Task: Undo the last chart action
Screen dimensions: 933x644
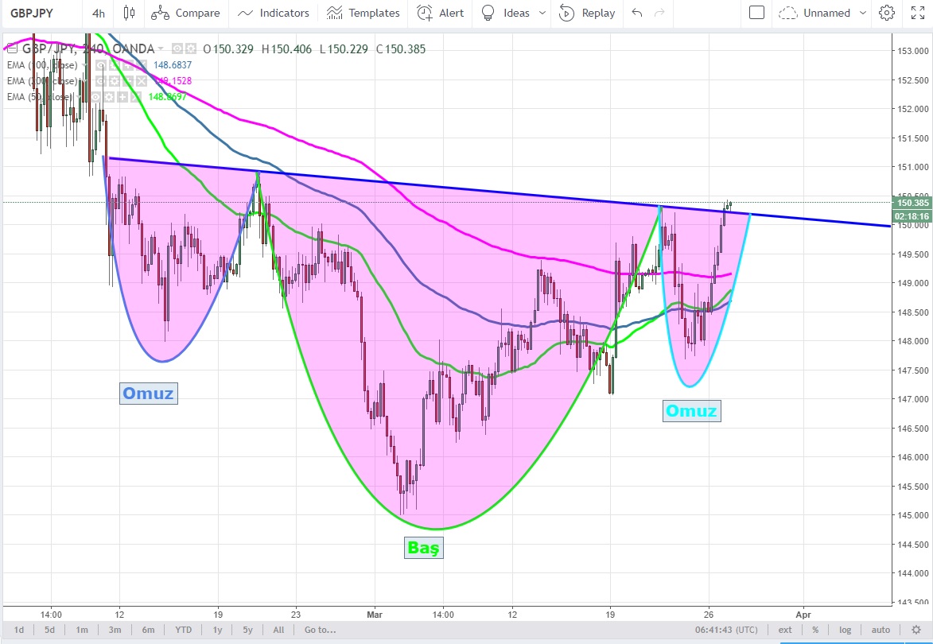Action: 636,13
